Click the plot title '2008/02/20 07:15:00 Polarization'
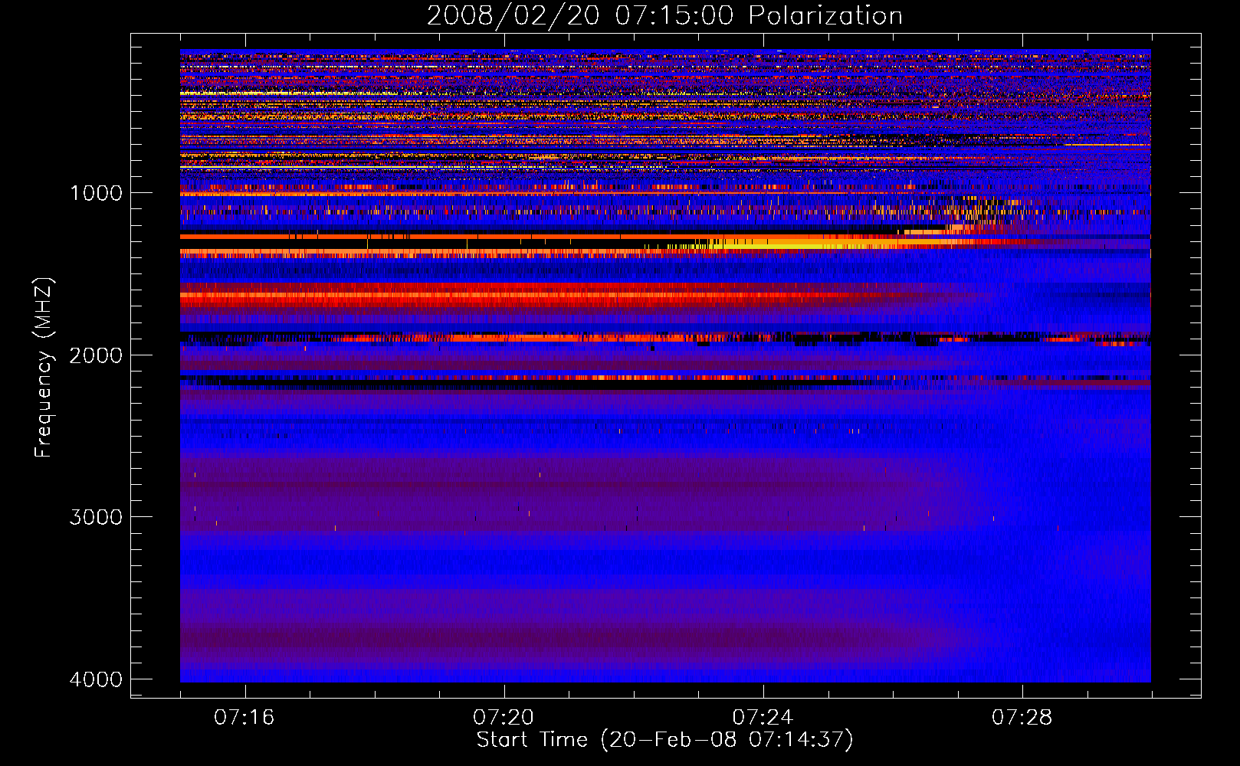 664,15
